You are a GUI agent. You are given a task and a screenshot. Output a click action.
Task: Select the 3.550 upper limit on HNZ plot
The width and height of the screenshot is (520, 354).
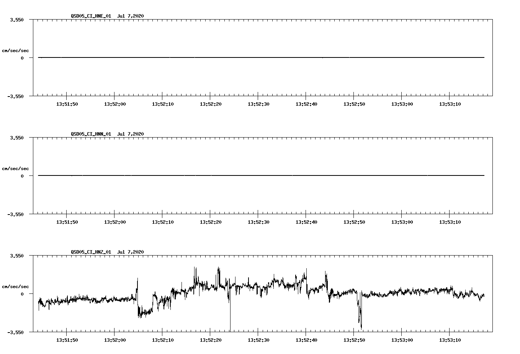click(x=17, y=256)
